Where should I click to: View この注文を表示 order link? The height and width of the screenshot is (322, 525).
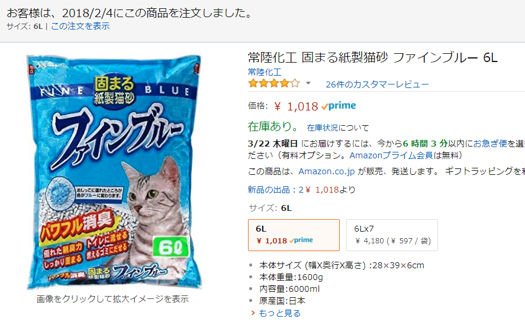[x=80, y=26]
